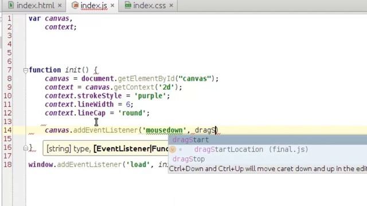Click the CSS file icon on index.css tab
The image size is (367, 206).
(x=127, y=5)
